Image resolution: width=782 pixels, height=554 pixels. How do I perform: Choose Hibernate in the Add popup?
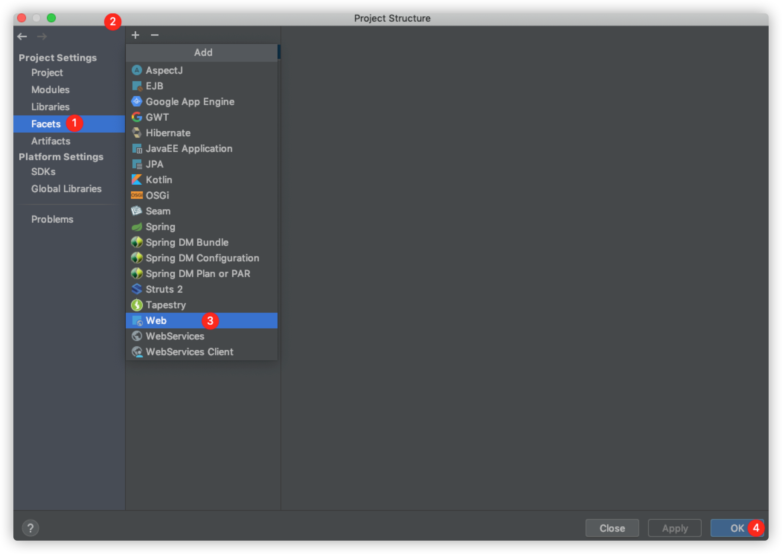click(x=168, y=133)
